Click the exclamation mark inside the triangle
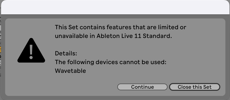Image resolution: width=230 pixels, height=100 pixels. (31, 52)
